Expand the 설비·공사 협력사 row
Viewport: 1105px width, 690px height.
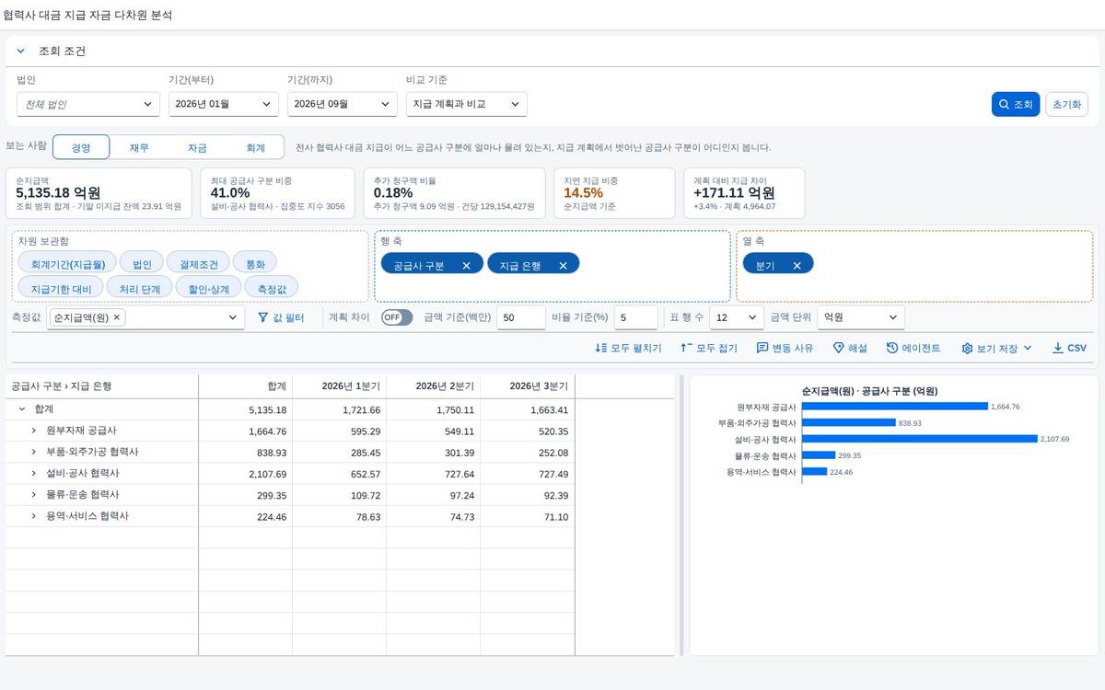click(34, 473)
